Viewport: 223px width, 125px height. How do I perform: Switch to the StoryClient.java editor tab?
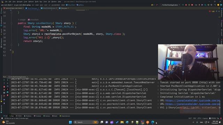tap(32, 8)
